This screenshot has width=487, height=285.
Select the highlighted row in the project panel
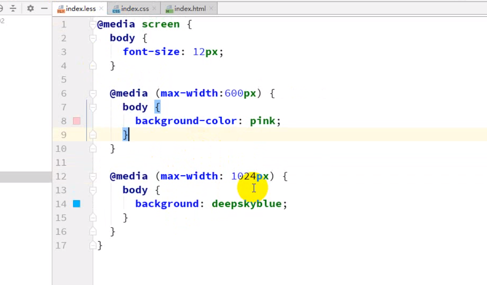[x=26, y=177]
